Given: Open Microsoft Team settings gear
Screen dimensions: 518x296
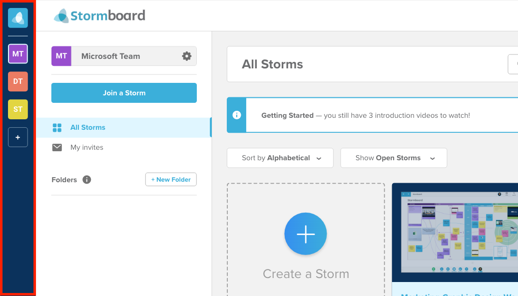Looking at the screenshot, I should [x=186, y=56].
